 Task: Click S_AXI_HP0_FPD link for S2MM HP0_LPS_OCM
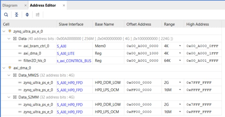pyautogui.click(x=70, y=112)
